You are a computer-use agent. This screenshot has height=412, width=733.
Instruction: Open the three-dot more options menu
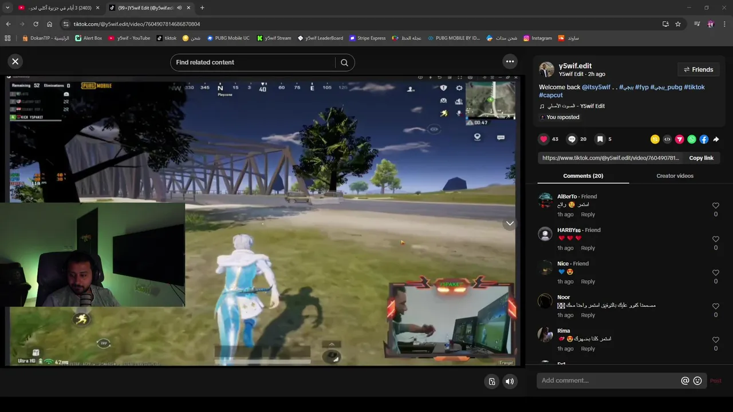click(x=510, y=62)
